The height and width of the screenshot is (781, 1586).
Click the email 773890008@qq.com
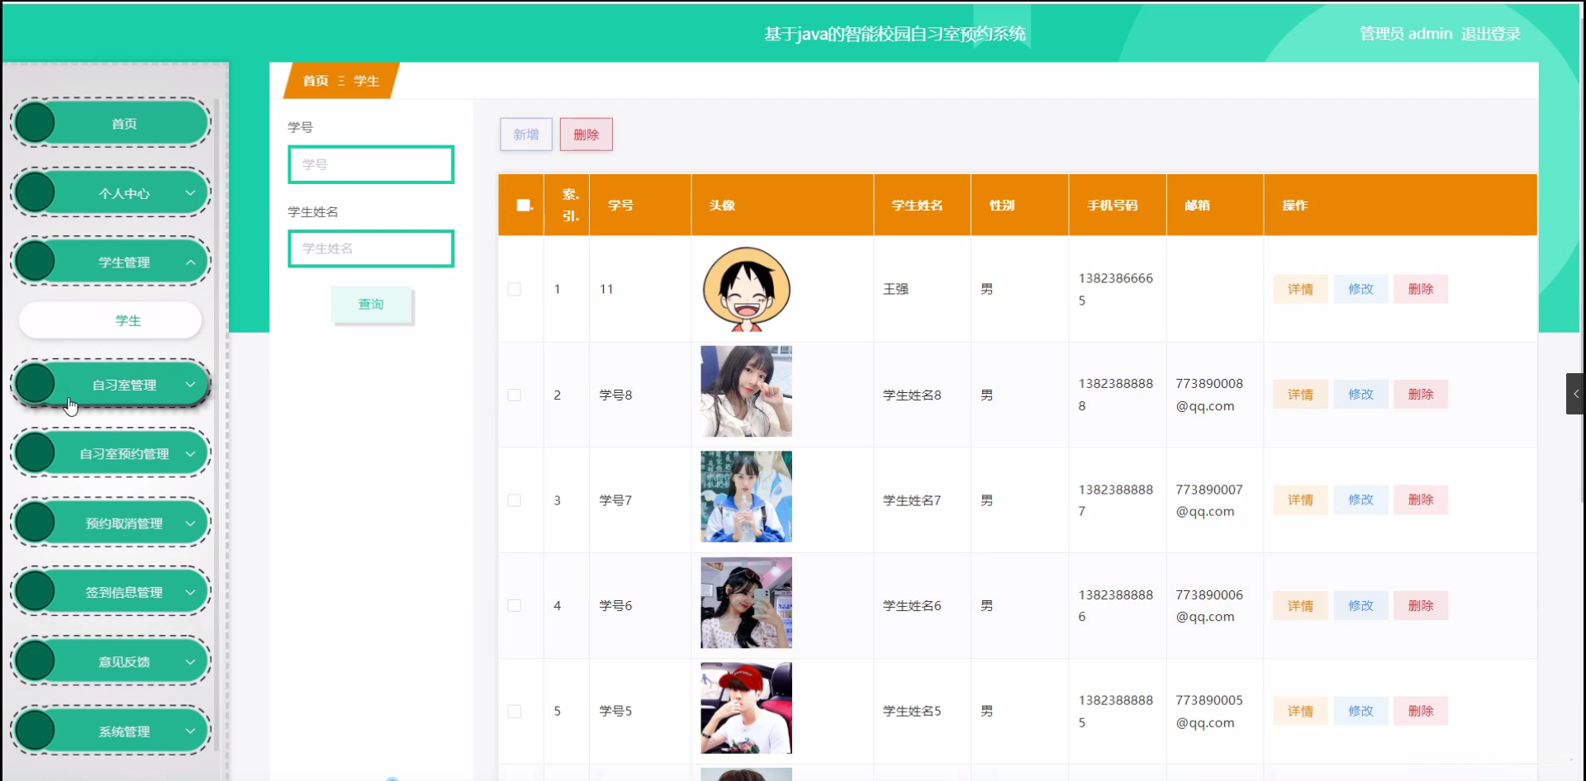coord(1209,395)
